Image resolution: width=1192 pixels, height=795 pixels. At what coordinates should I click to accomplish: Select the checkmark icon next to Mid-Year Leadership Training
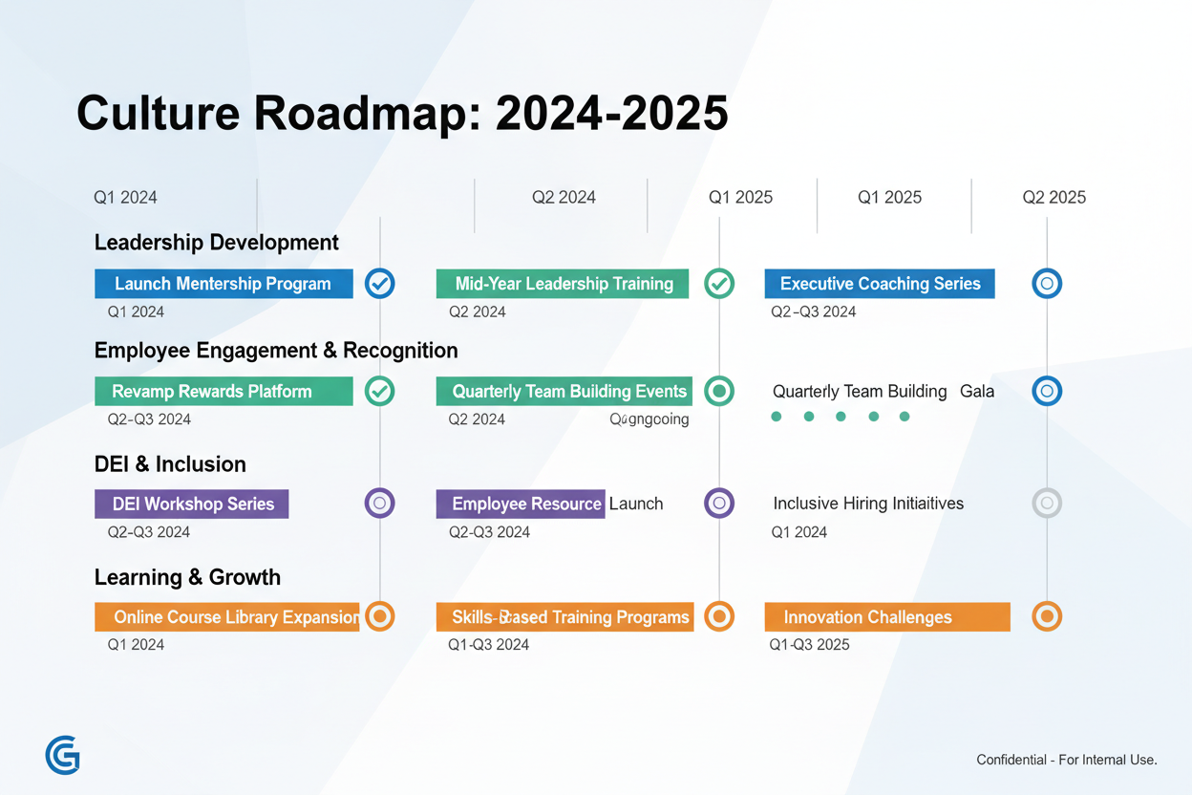coord(719,283)
